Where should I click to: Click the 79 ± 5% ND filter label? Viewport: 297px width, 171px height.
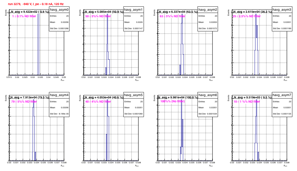[x=24, y=102]
